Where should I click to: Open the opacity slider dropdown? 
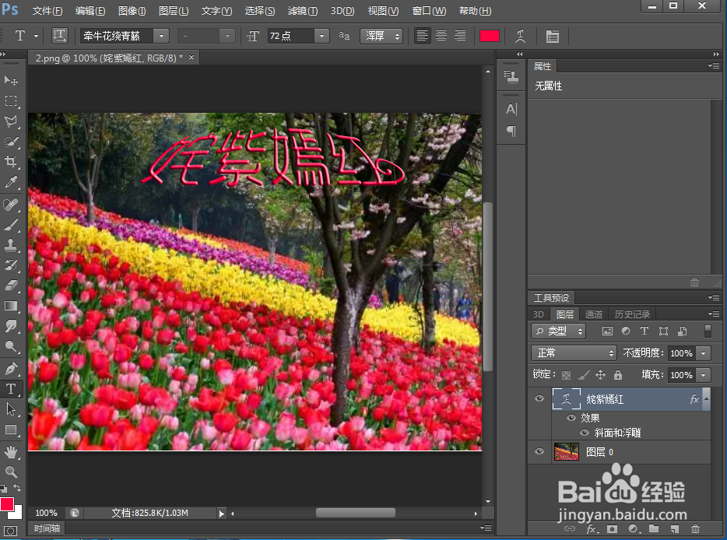click(704, 353)
